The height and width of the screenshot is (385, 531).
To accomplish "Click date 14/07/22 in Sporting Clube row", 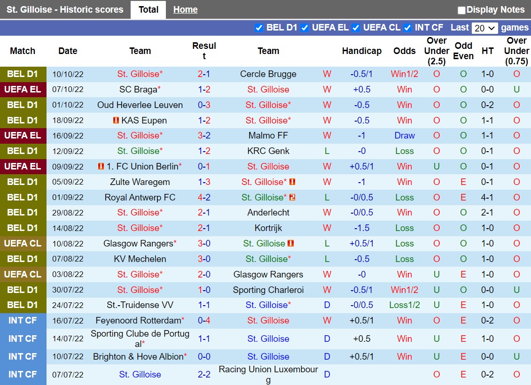I will pos(68,339).
